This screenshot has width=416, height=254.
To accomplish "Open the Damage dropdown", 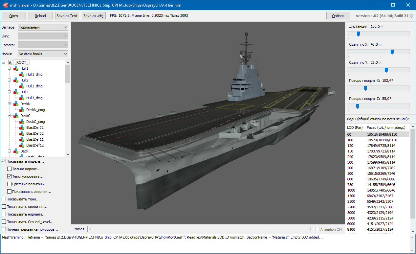I will point(43,27).
